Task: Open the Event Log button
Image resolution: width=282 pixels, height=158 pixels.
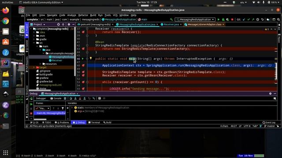Action: pyautogui.click(x=269, y=122)
